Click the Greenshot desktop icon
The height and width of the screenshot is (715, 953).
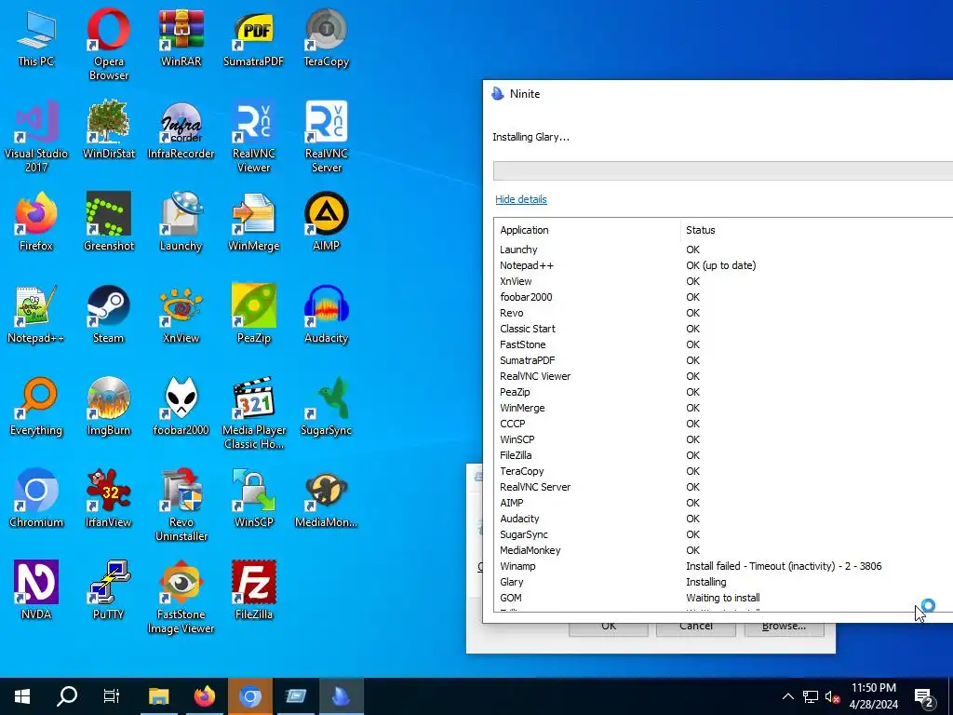pyautogui.click(x=108, y=222)
